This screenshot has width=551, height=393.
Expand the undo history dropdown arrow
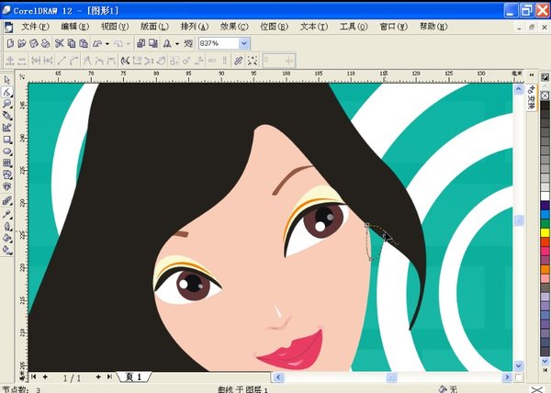(x=107, y=43)
